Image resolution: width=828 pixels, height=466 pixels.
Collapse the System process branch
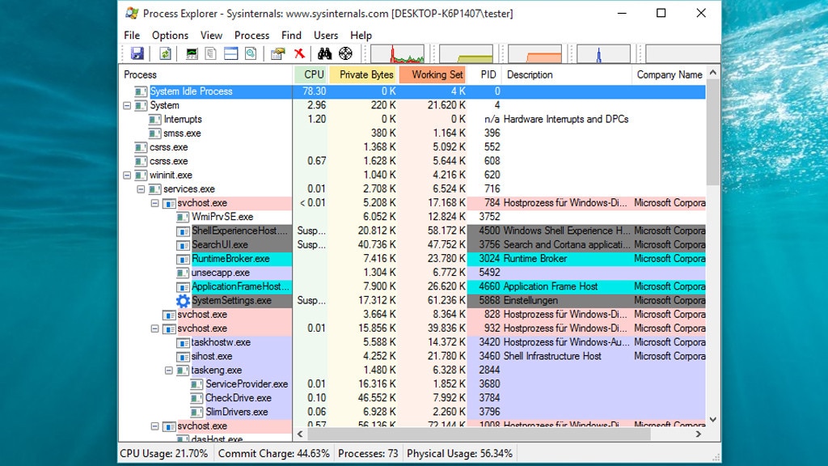127,105
